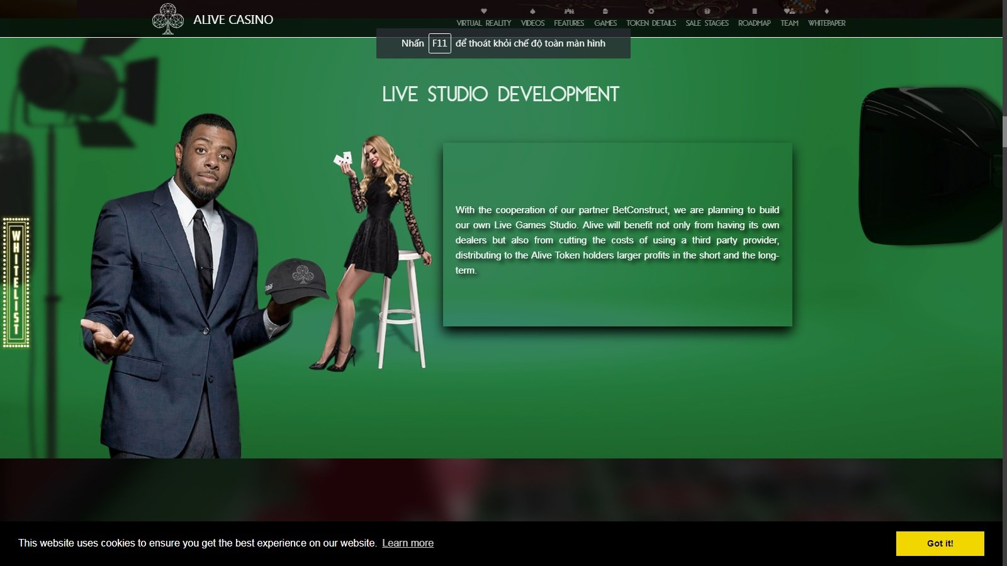Click the chip icon above Token Details
This screenshot has height=566, width=1007.
(651, 11)
